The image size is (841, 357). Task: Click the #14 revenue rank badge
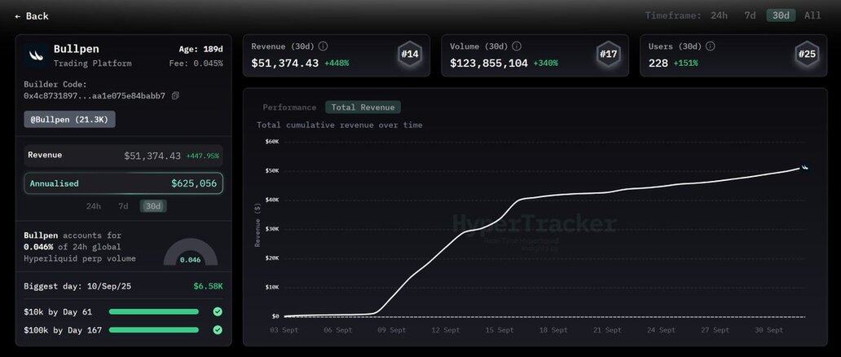coord(409,55)
